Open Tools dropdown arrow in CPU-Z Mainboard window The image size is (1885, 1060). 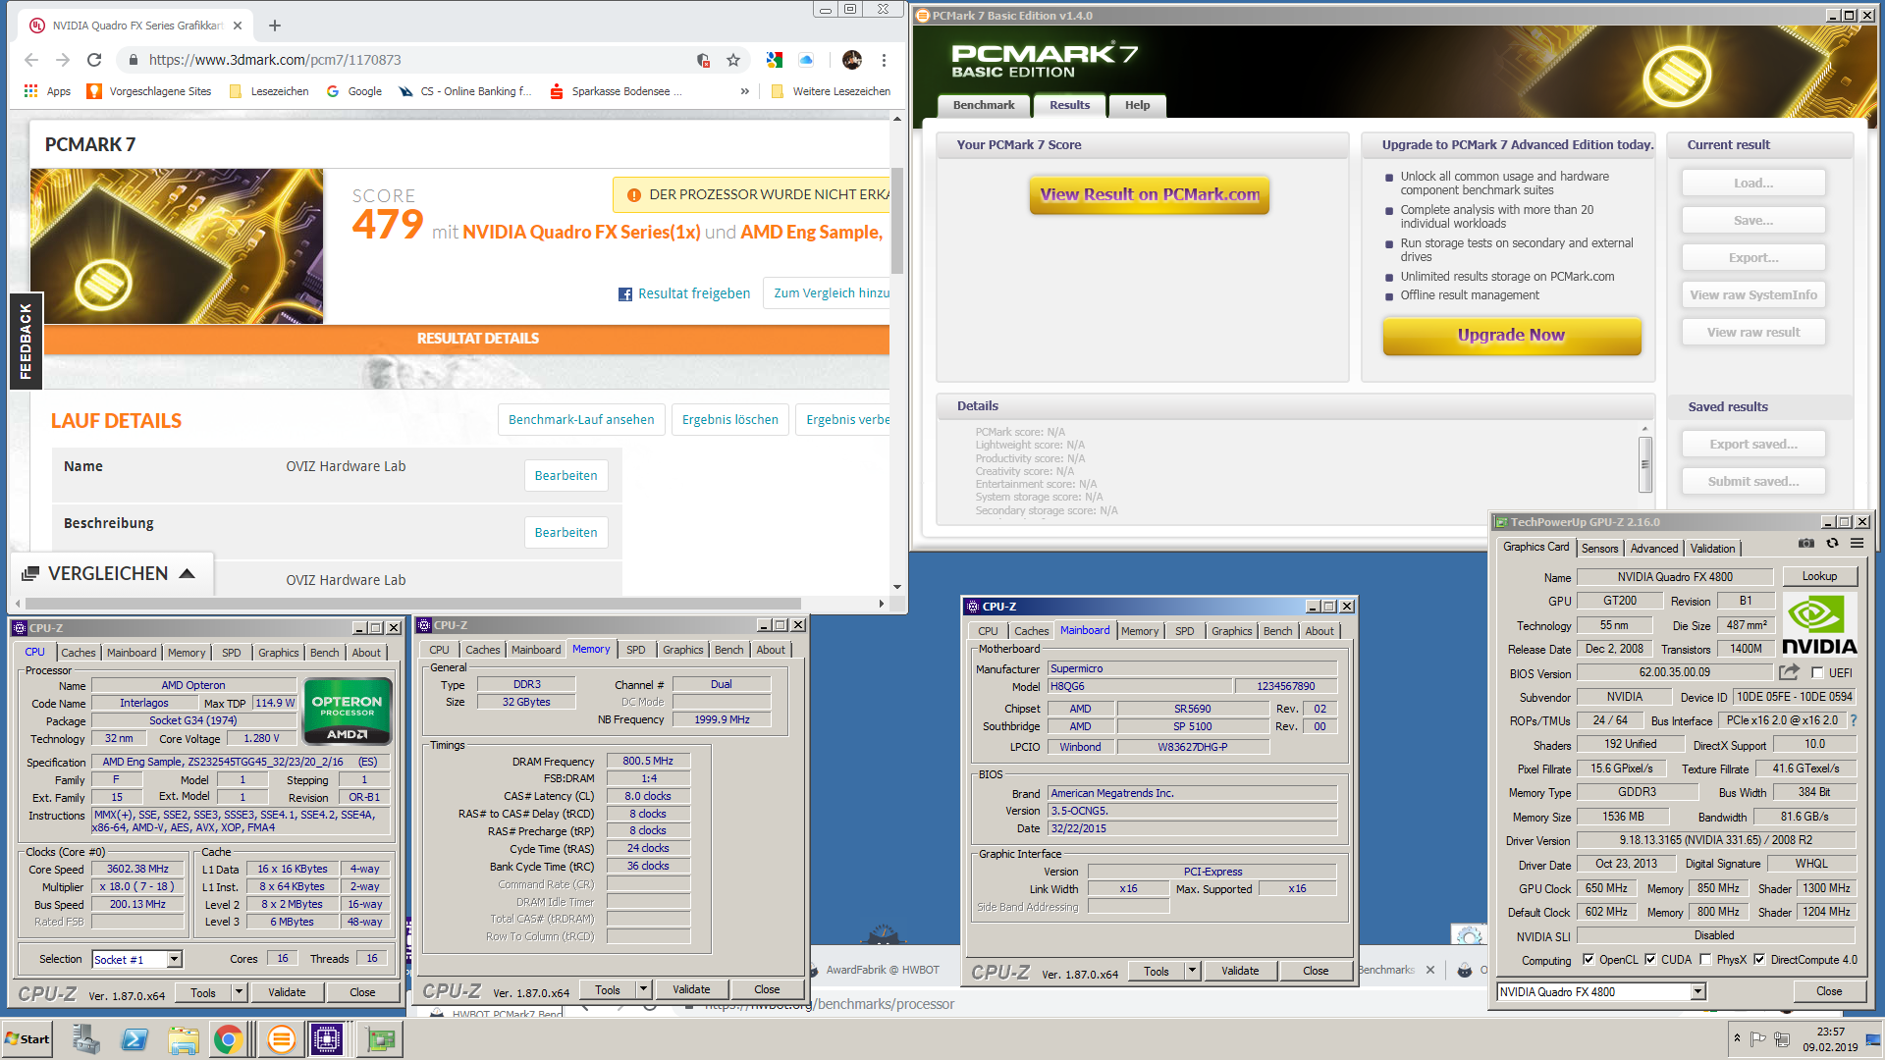pyautogui.click(x=1192, y=971)
